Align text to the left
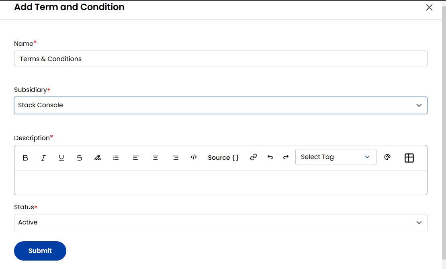446x269 pixels. click(x=135, y=157)
